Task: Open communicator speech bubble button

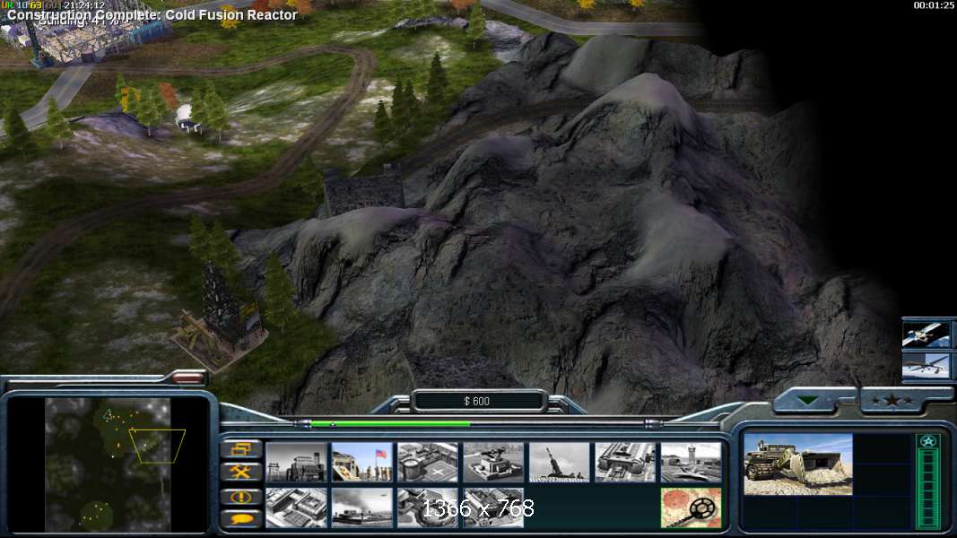Action: (x=241, y=519)
